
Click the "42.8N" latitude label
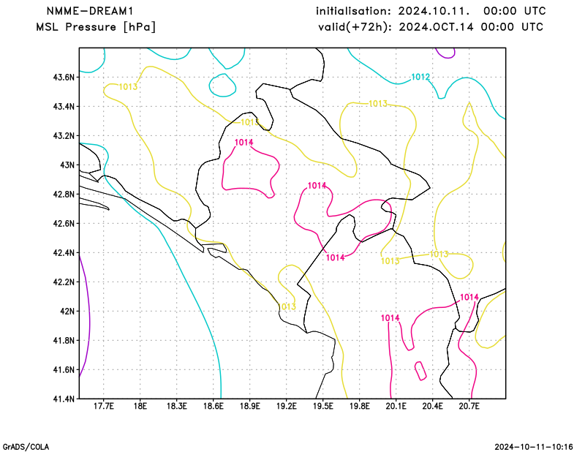point(64,195)
